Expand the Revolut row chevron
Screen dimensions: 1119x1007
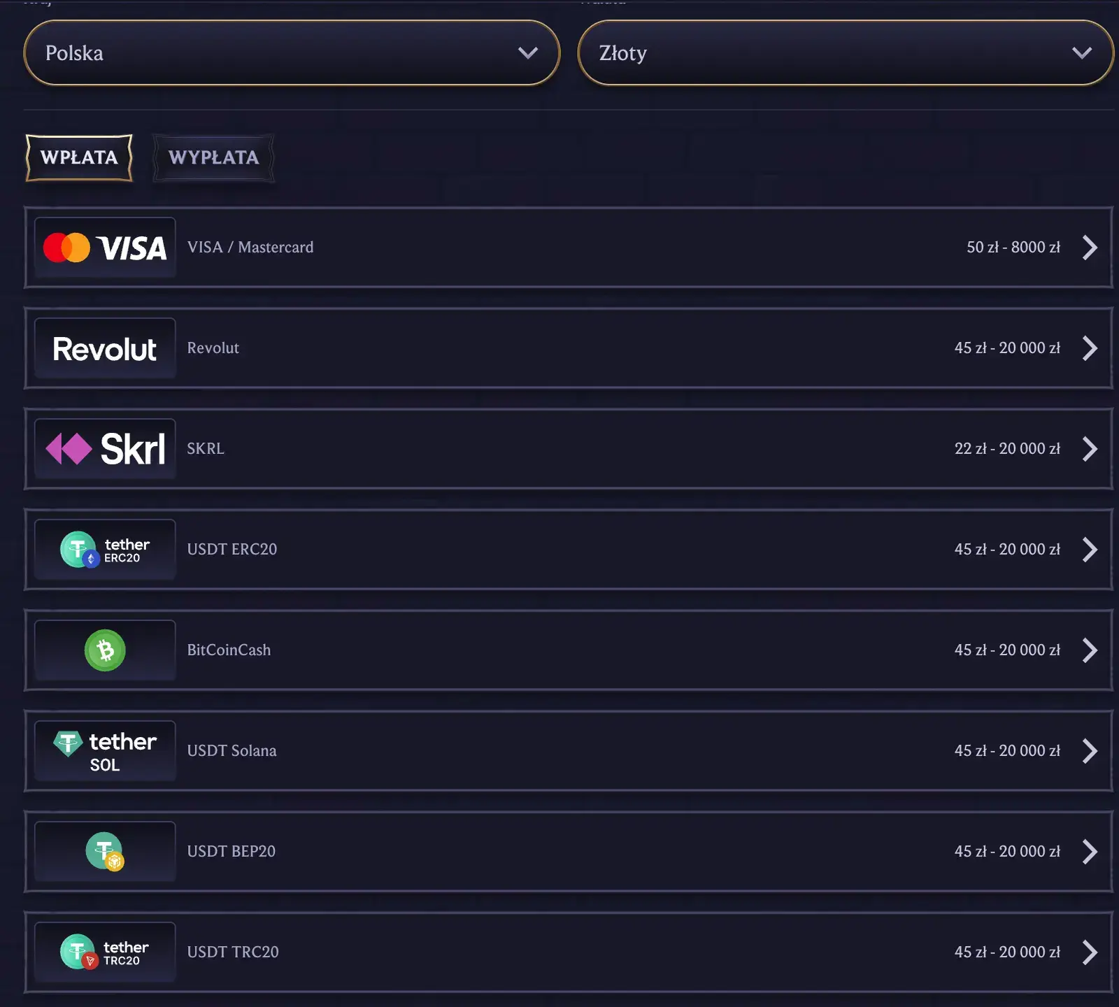[x=1090, y=348]
